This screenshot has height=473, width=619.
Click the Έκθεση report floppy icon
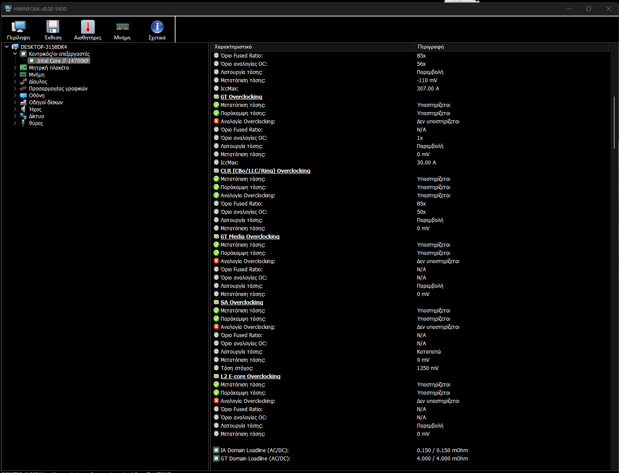click(x=53, y=27)
